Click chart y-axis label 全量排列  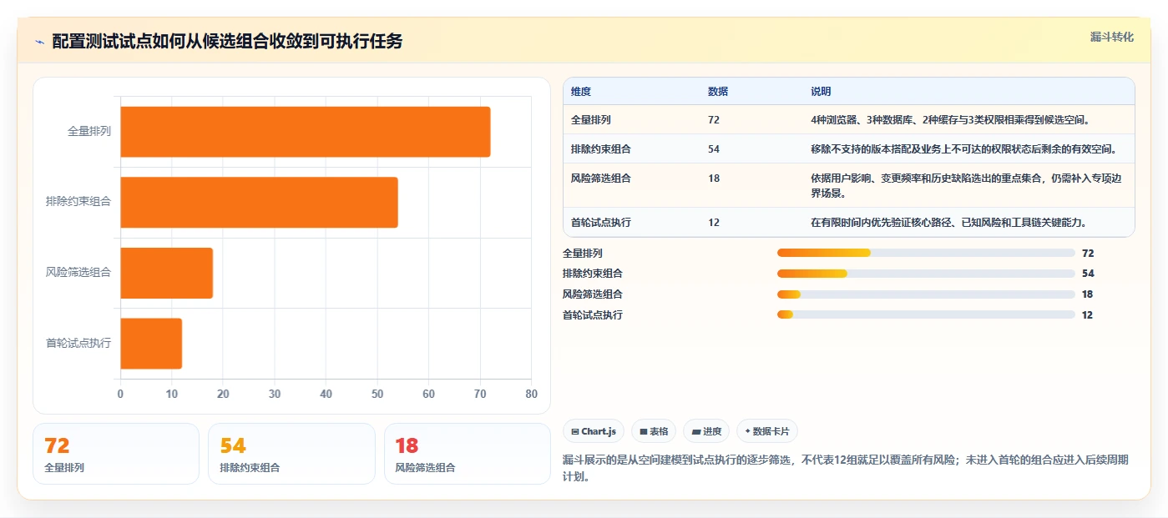pyautogui.click(x=89, y=132)
